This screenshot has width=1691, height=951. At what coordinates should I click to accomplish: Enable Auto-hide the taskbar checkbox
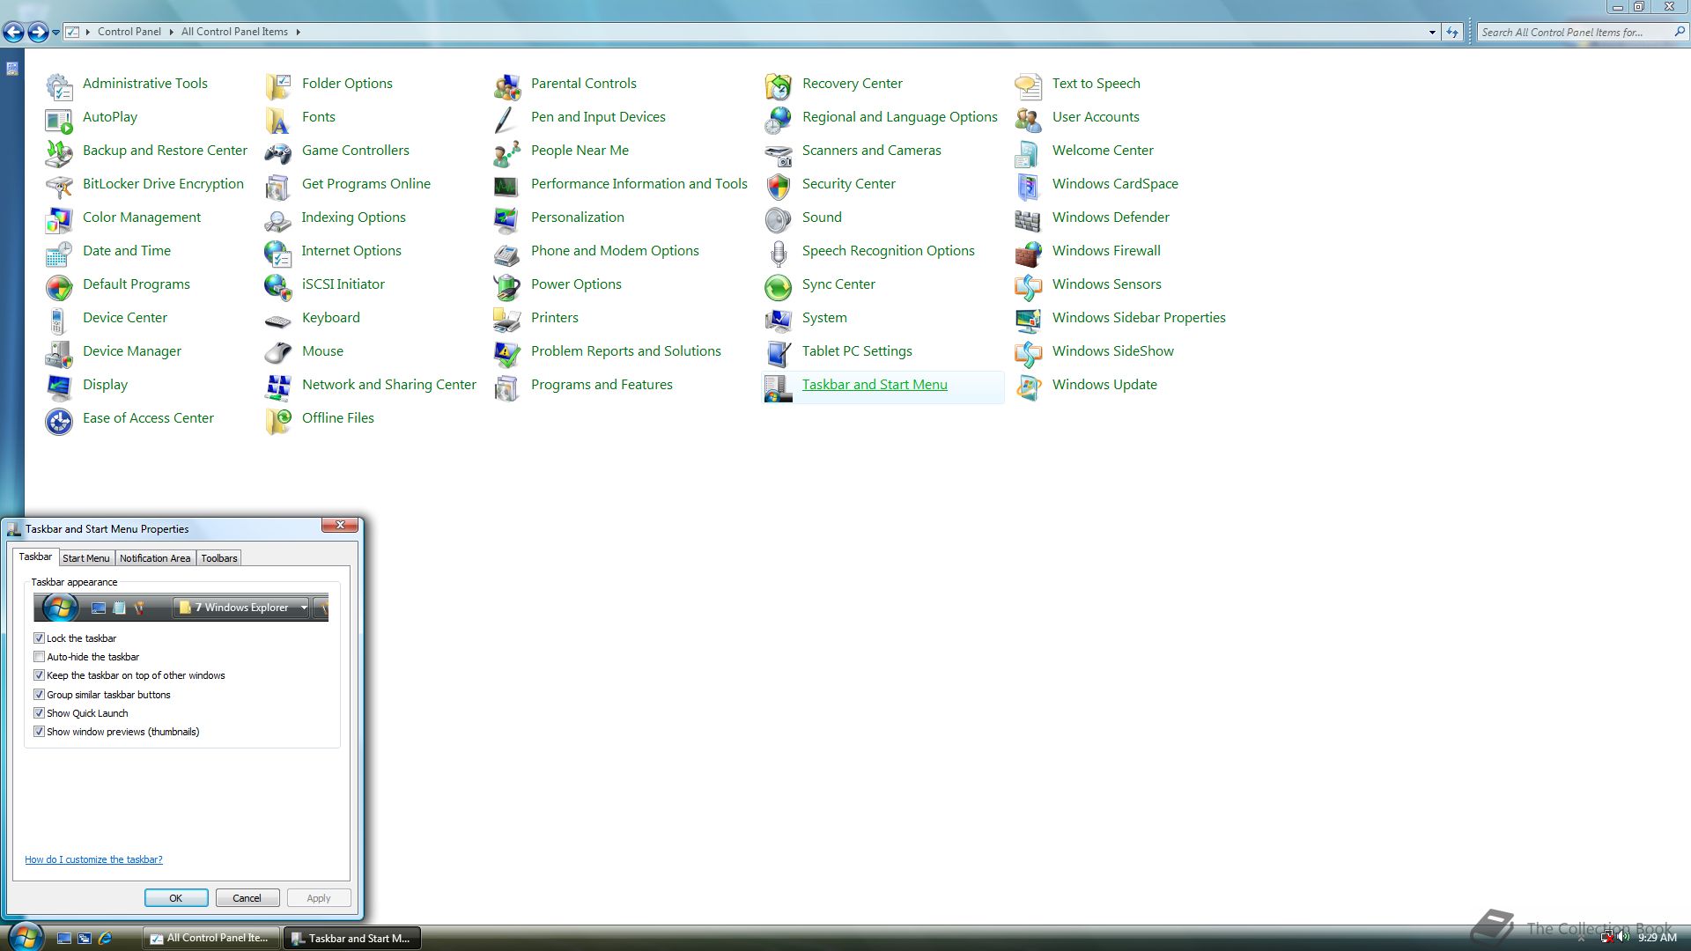39,657
